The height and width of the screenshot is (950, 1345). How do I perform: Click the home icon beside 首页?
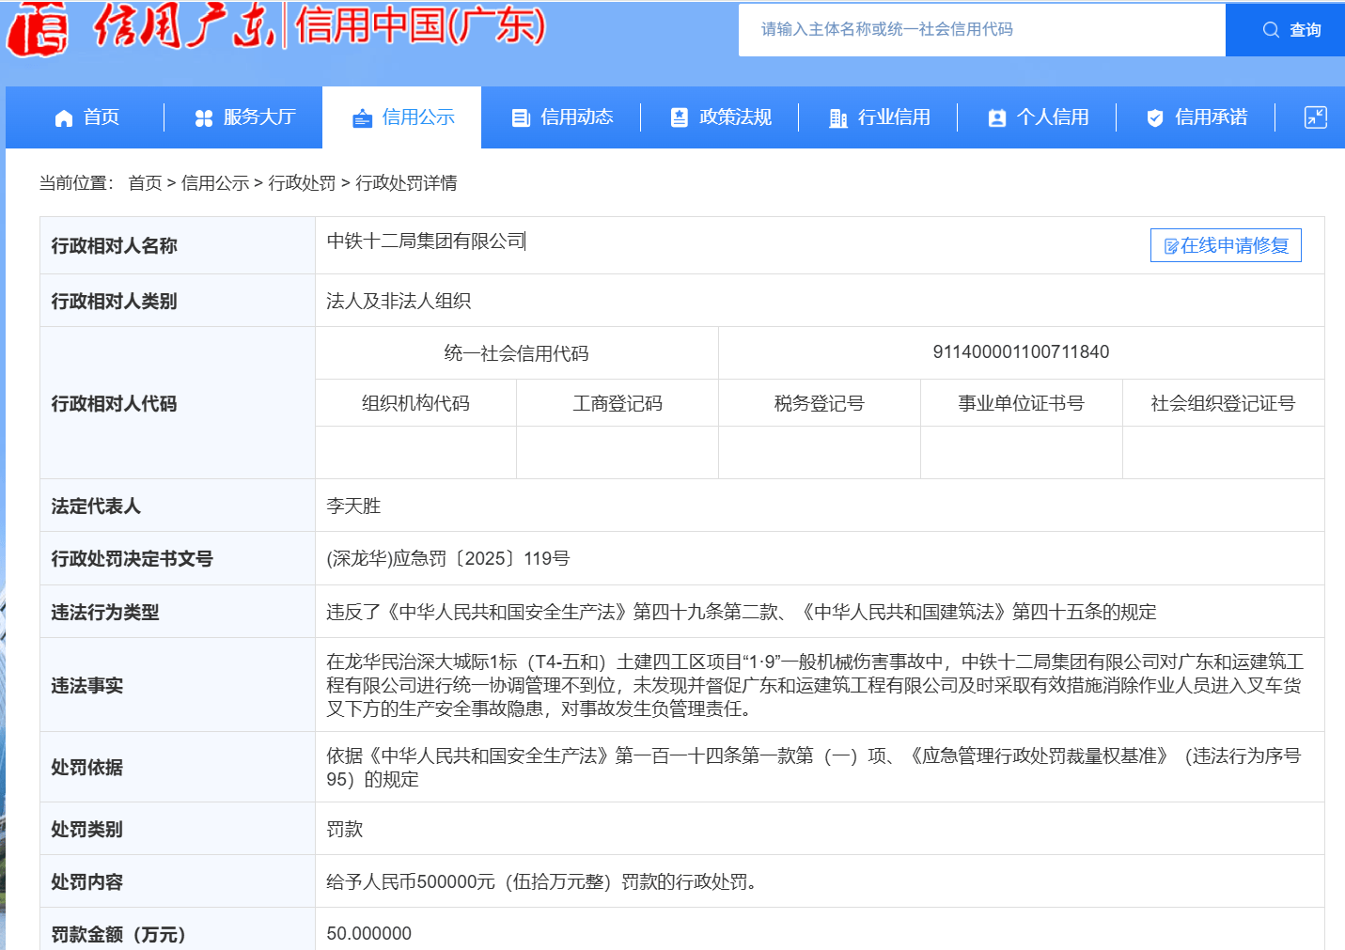(64, 118)
